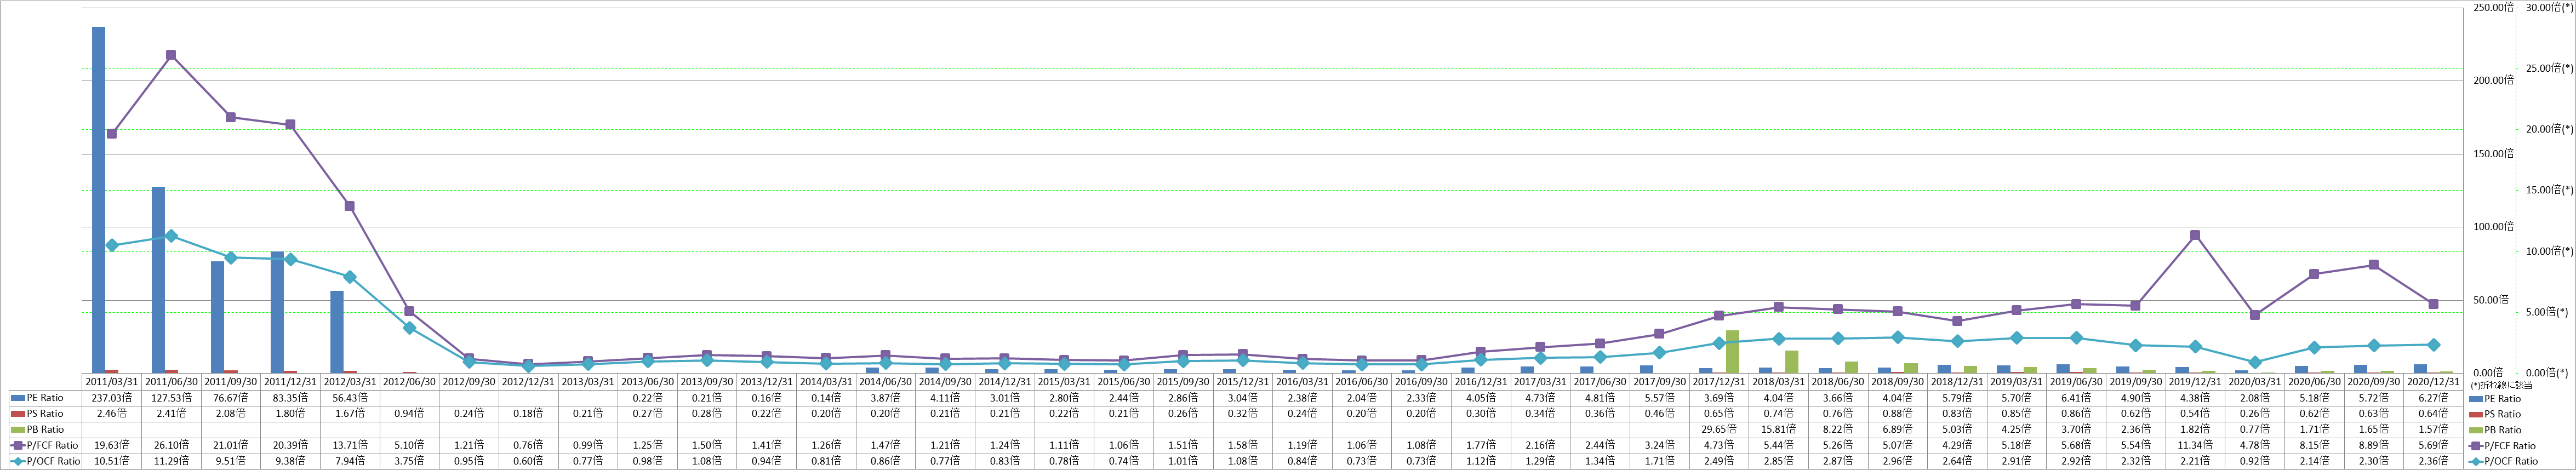Select the 10.51倍 P/OCF Ratio cell
Image resolution: width=2576 pixels, height=470 pixels.
(111, 462)
